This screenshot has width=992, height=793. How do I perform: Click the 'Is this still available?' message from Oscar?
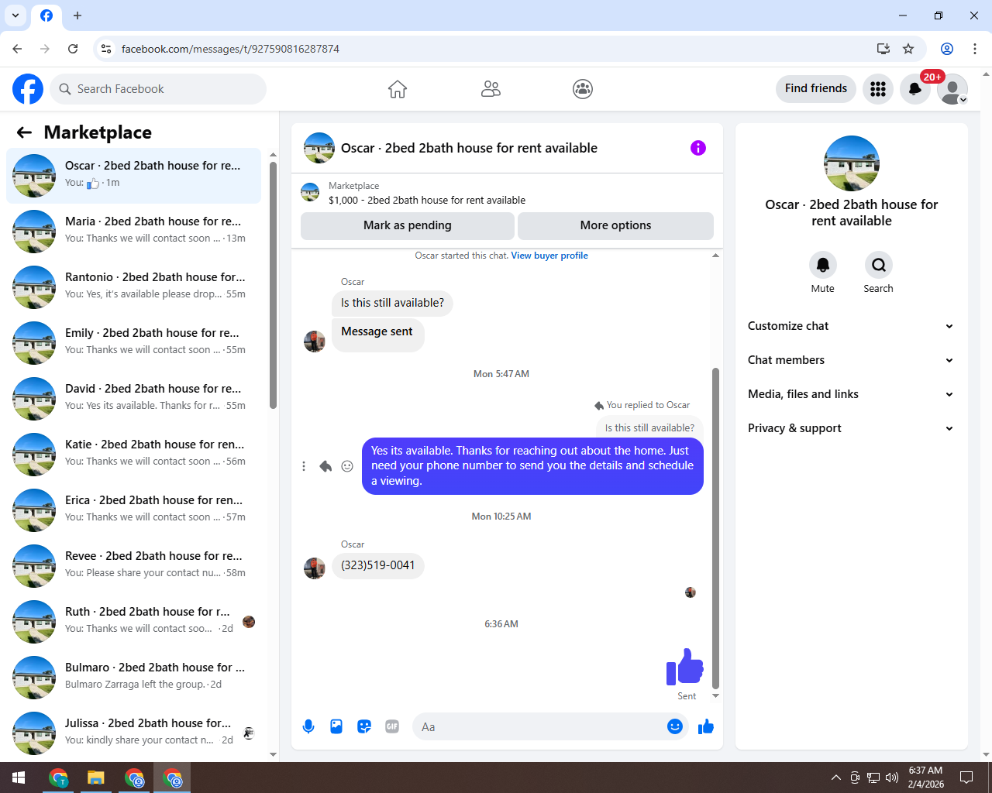click(x=392, y=303)
